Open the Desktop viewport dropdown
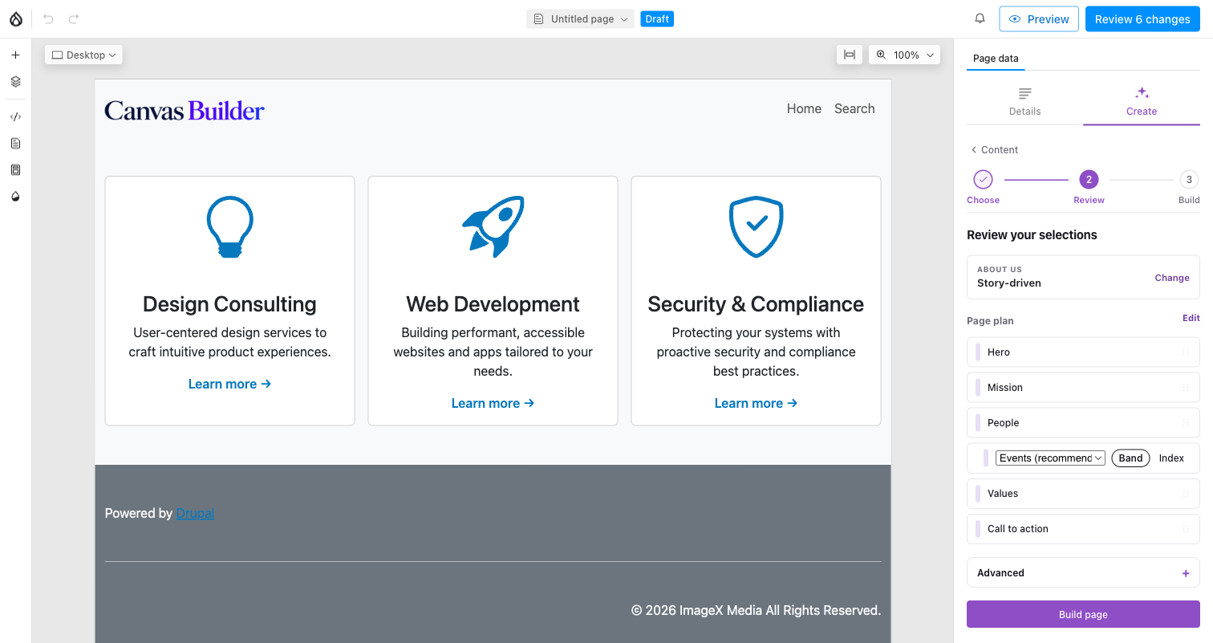The image size is (1213, 643). pos(83,55)
